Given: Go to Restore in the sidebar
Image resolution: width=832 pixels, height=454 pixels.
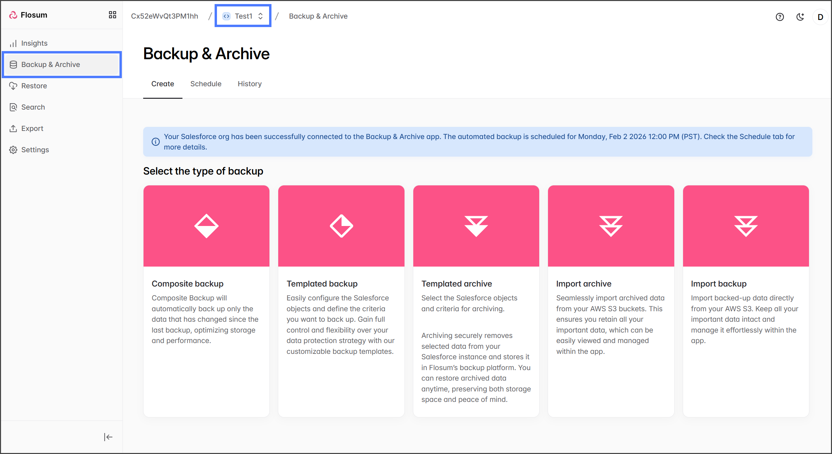Looking at the screenshot, I should pos(34,86).
